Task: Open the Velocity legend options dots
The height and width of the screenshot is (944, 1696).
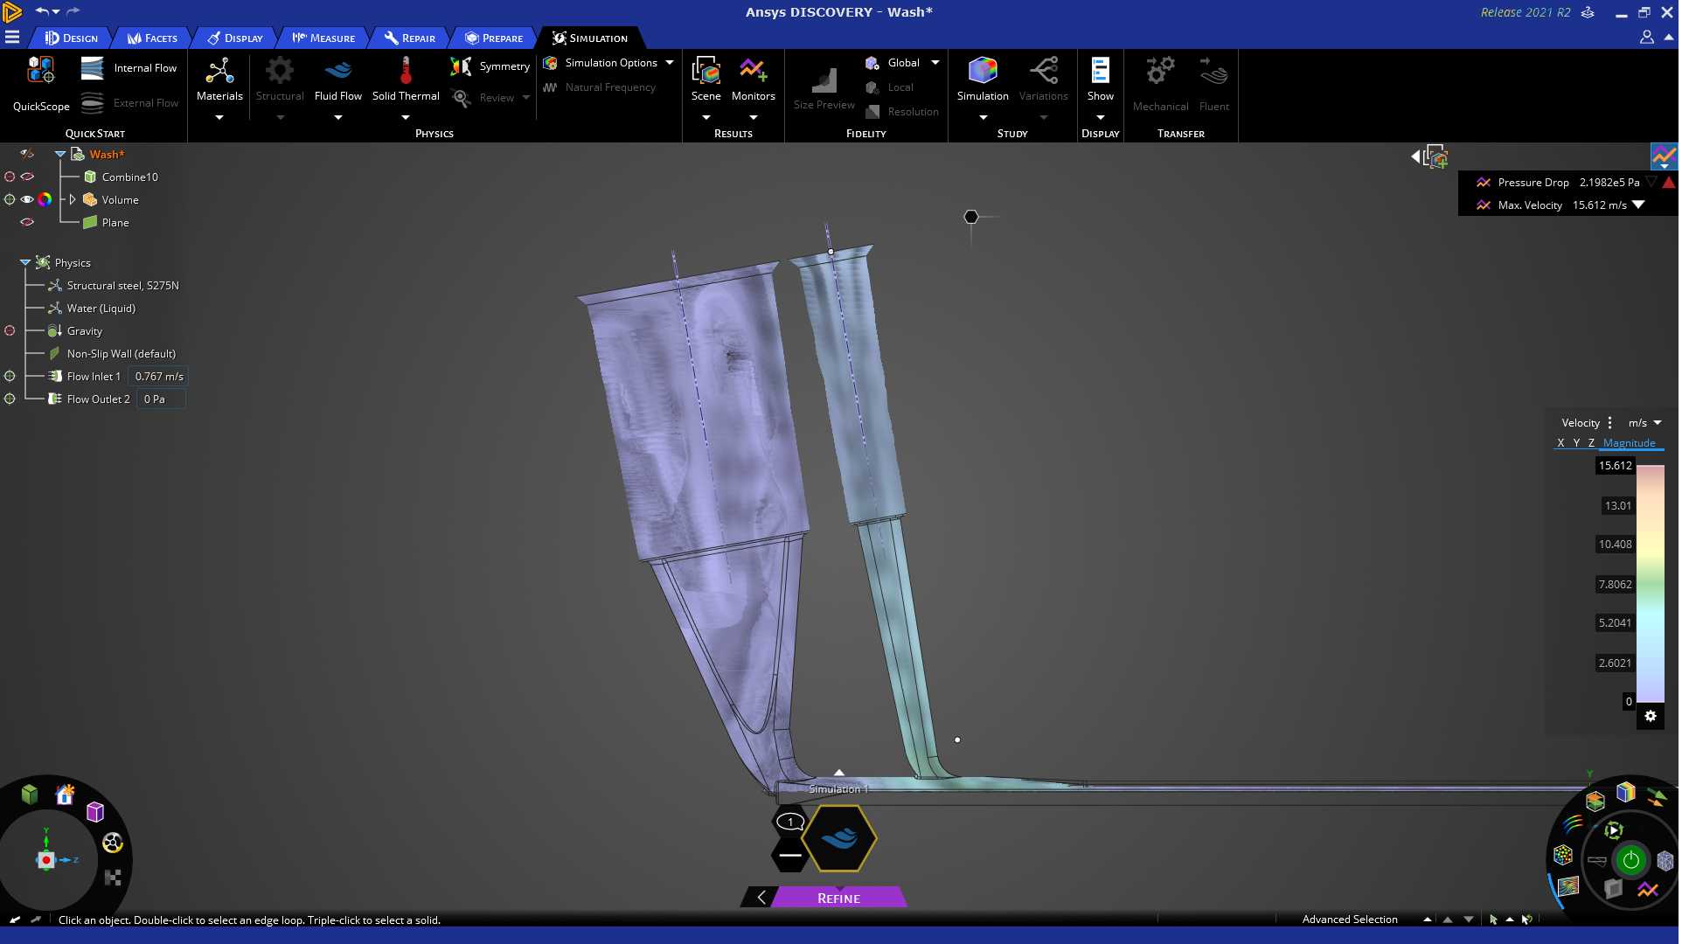Action: click(x=1609, y=423)
